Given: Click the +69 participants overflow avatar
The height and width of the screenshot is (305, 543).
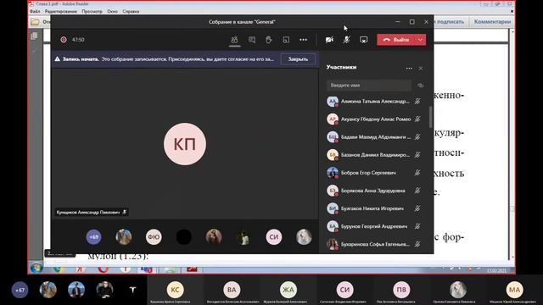Looking at the screenshot, I should [93, 237].
